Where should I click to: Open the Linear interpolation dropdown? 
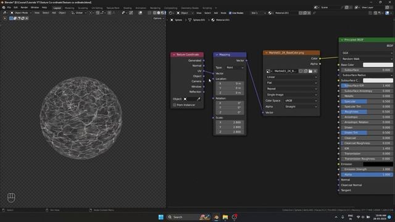[291, 77]
